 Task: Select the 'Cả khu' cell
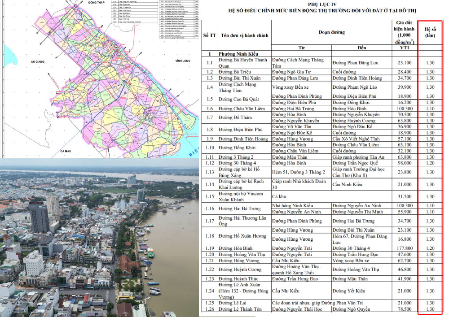(x=279, y=197)
